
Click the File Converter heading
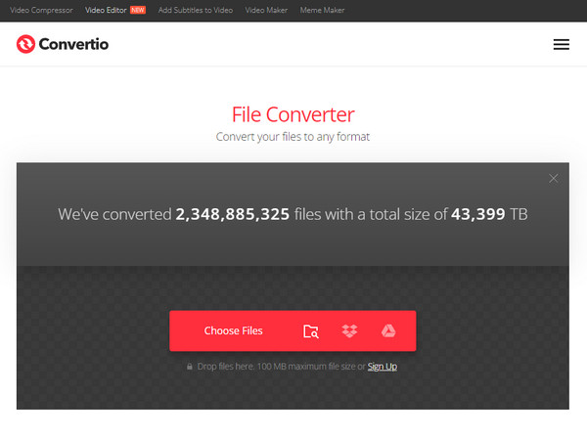[x=293, y=112]
